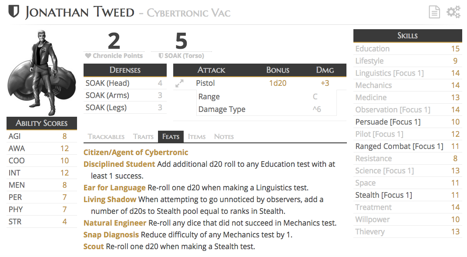Viewport: 467px width, 257px height.
Task: Switch to the Trackables tab
Action: [106, 136]
